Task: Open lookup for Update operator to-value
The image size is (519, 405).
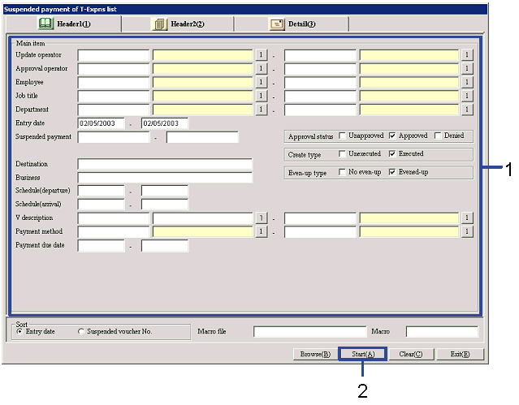Action: coord(467,55)
